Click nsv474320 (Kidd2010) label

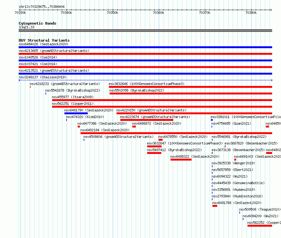85,117
